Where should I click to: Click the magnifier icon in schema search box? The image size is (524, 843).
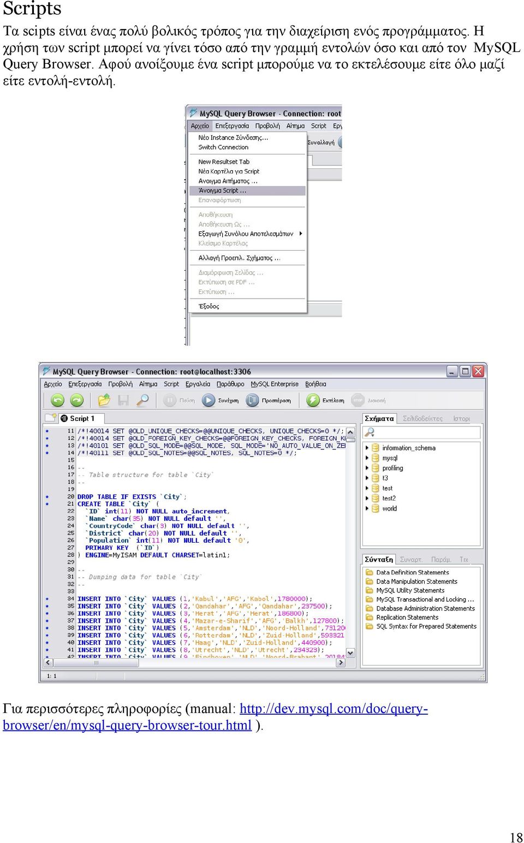tap(370, 432)
